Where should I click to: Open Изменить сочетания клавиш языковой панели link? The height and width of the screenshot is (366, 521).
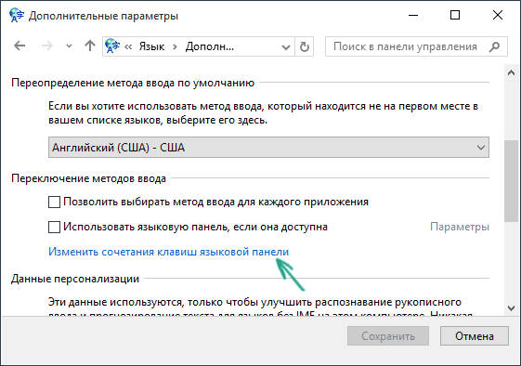(168, 252)
